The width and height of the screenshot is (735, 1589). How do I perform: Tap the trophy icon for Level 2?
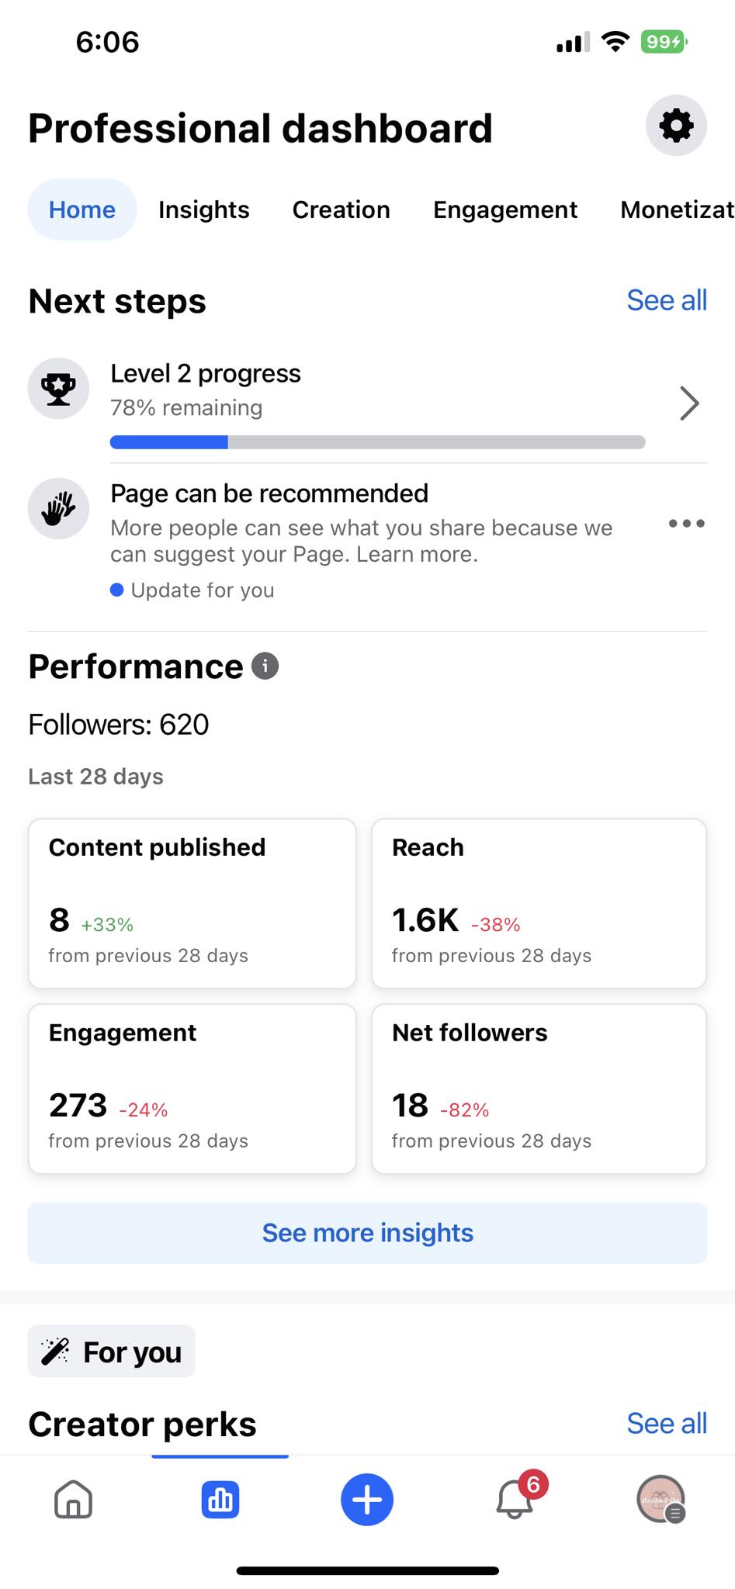(58, 388)
